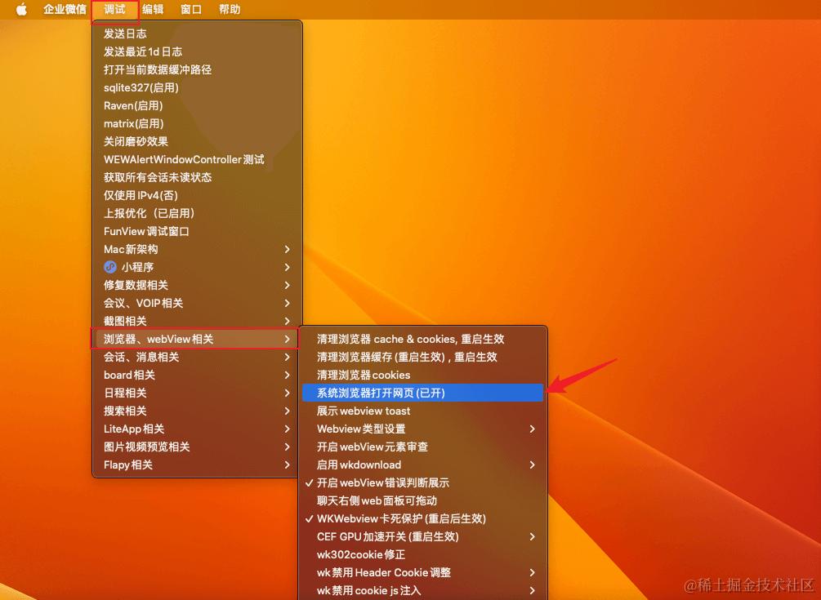Open the 窗口 menu
Screen dimensions: 821x600
click(x=191, y=10)
